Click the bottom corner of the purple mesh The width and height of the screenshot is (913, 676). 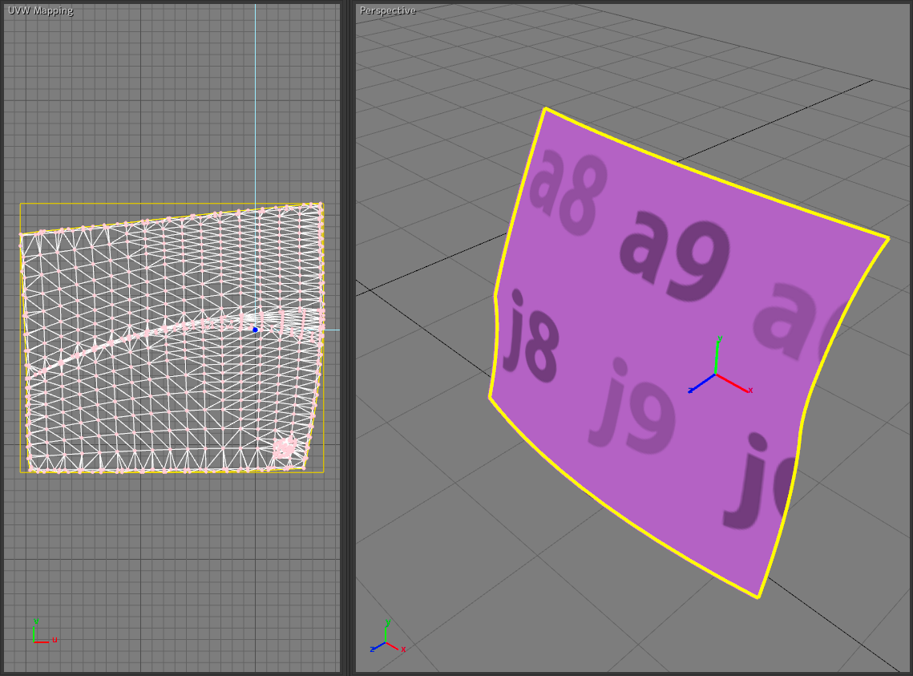(757, 597)
